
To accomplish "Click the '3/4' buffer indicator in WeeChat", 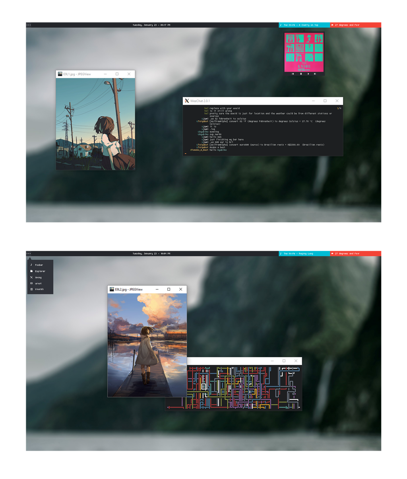I will point(339,108).
